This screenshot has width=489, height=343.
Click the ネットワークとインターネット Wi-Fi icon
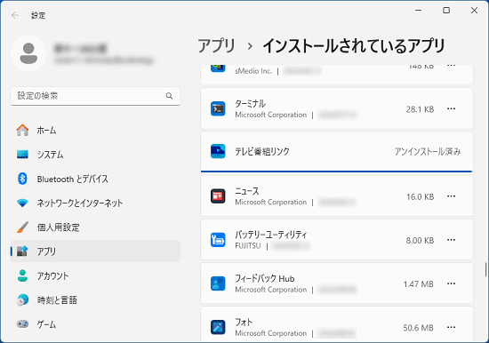(x=22, y=203)
